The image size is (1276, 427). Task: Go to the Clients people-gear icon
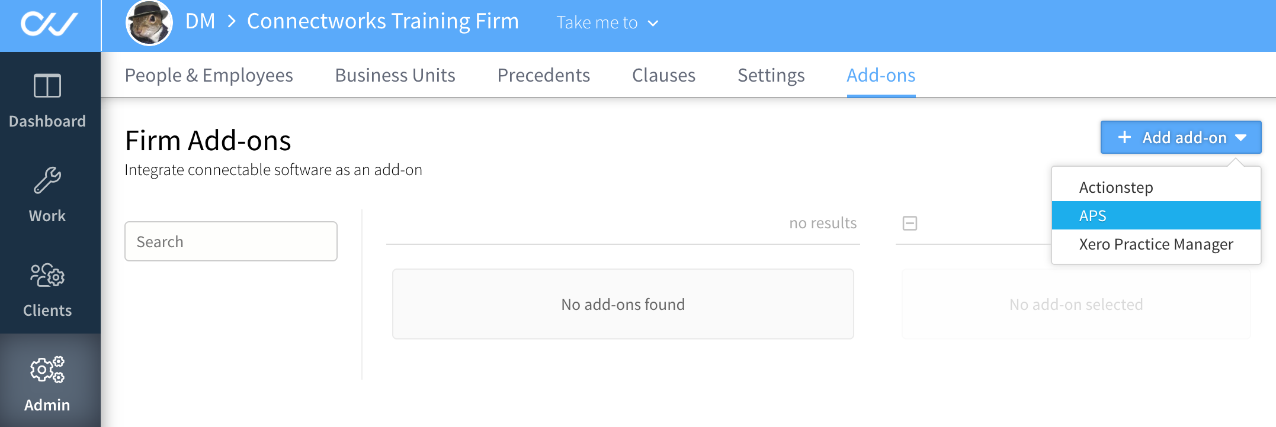tap(47, 275)
